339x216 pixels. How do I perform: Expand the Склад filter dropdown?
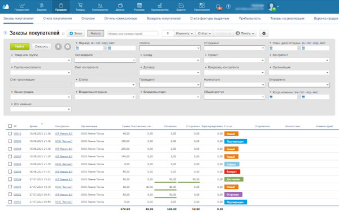pyautogui.click(x=169, y=60)
